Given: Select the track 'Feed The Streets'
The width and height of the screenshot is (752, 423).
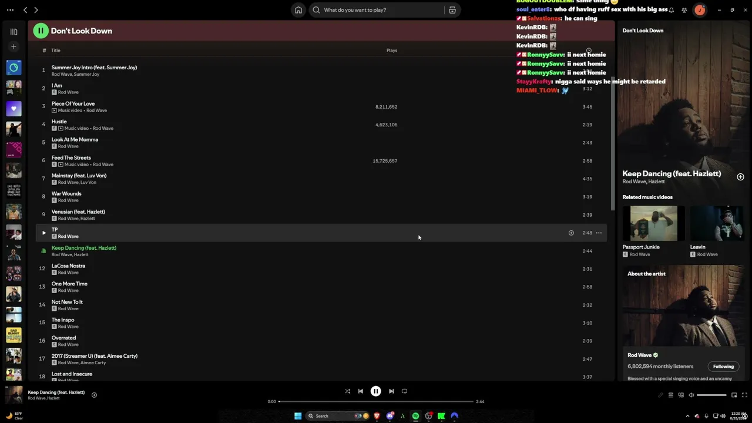Looking at the screenshot, I should 71,158.
